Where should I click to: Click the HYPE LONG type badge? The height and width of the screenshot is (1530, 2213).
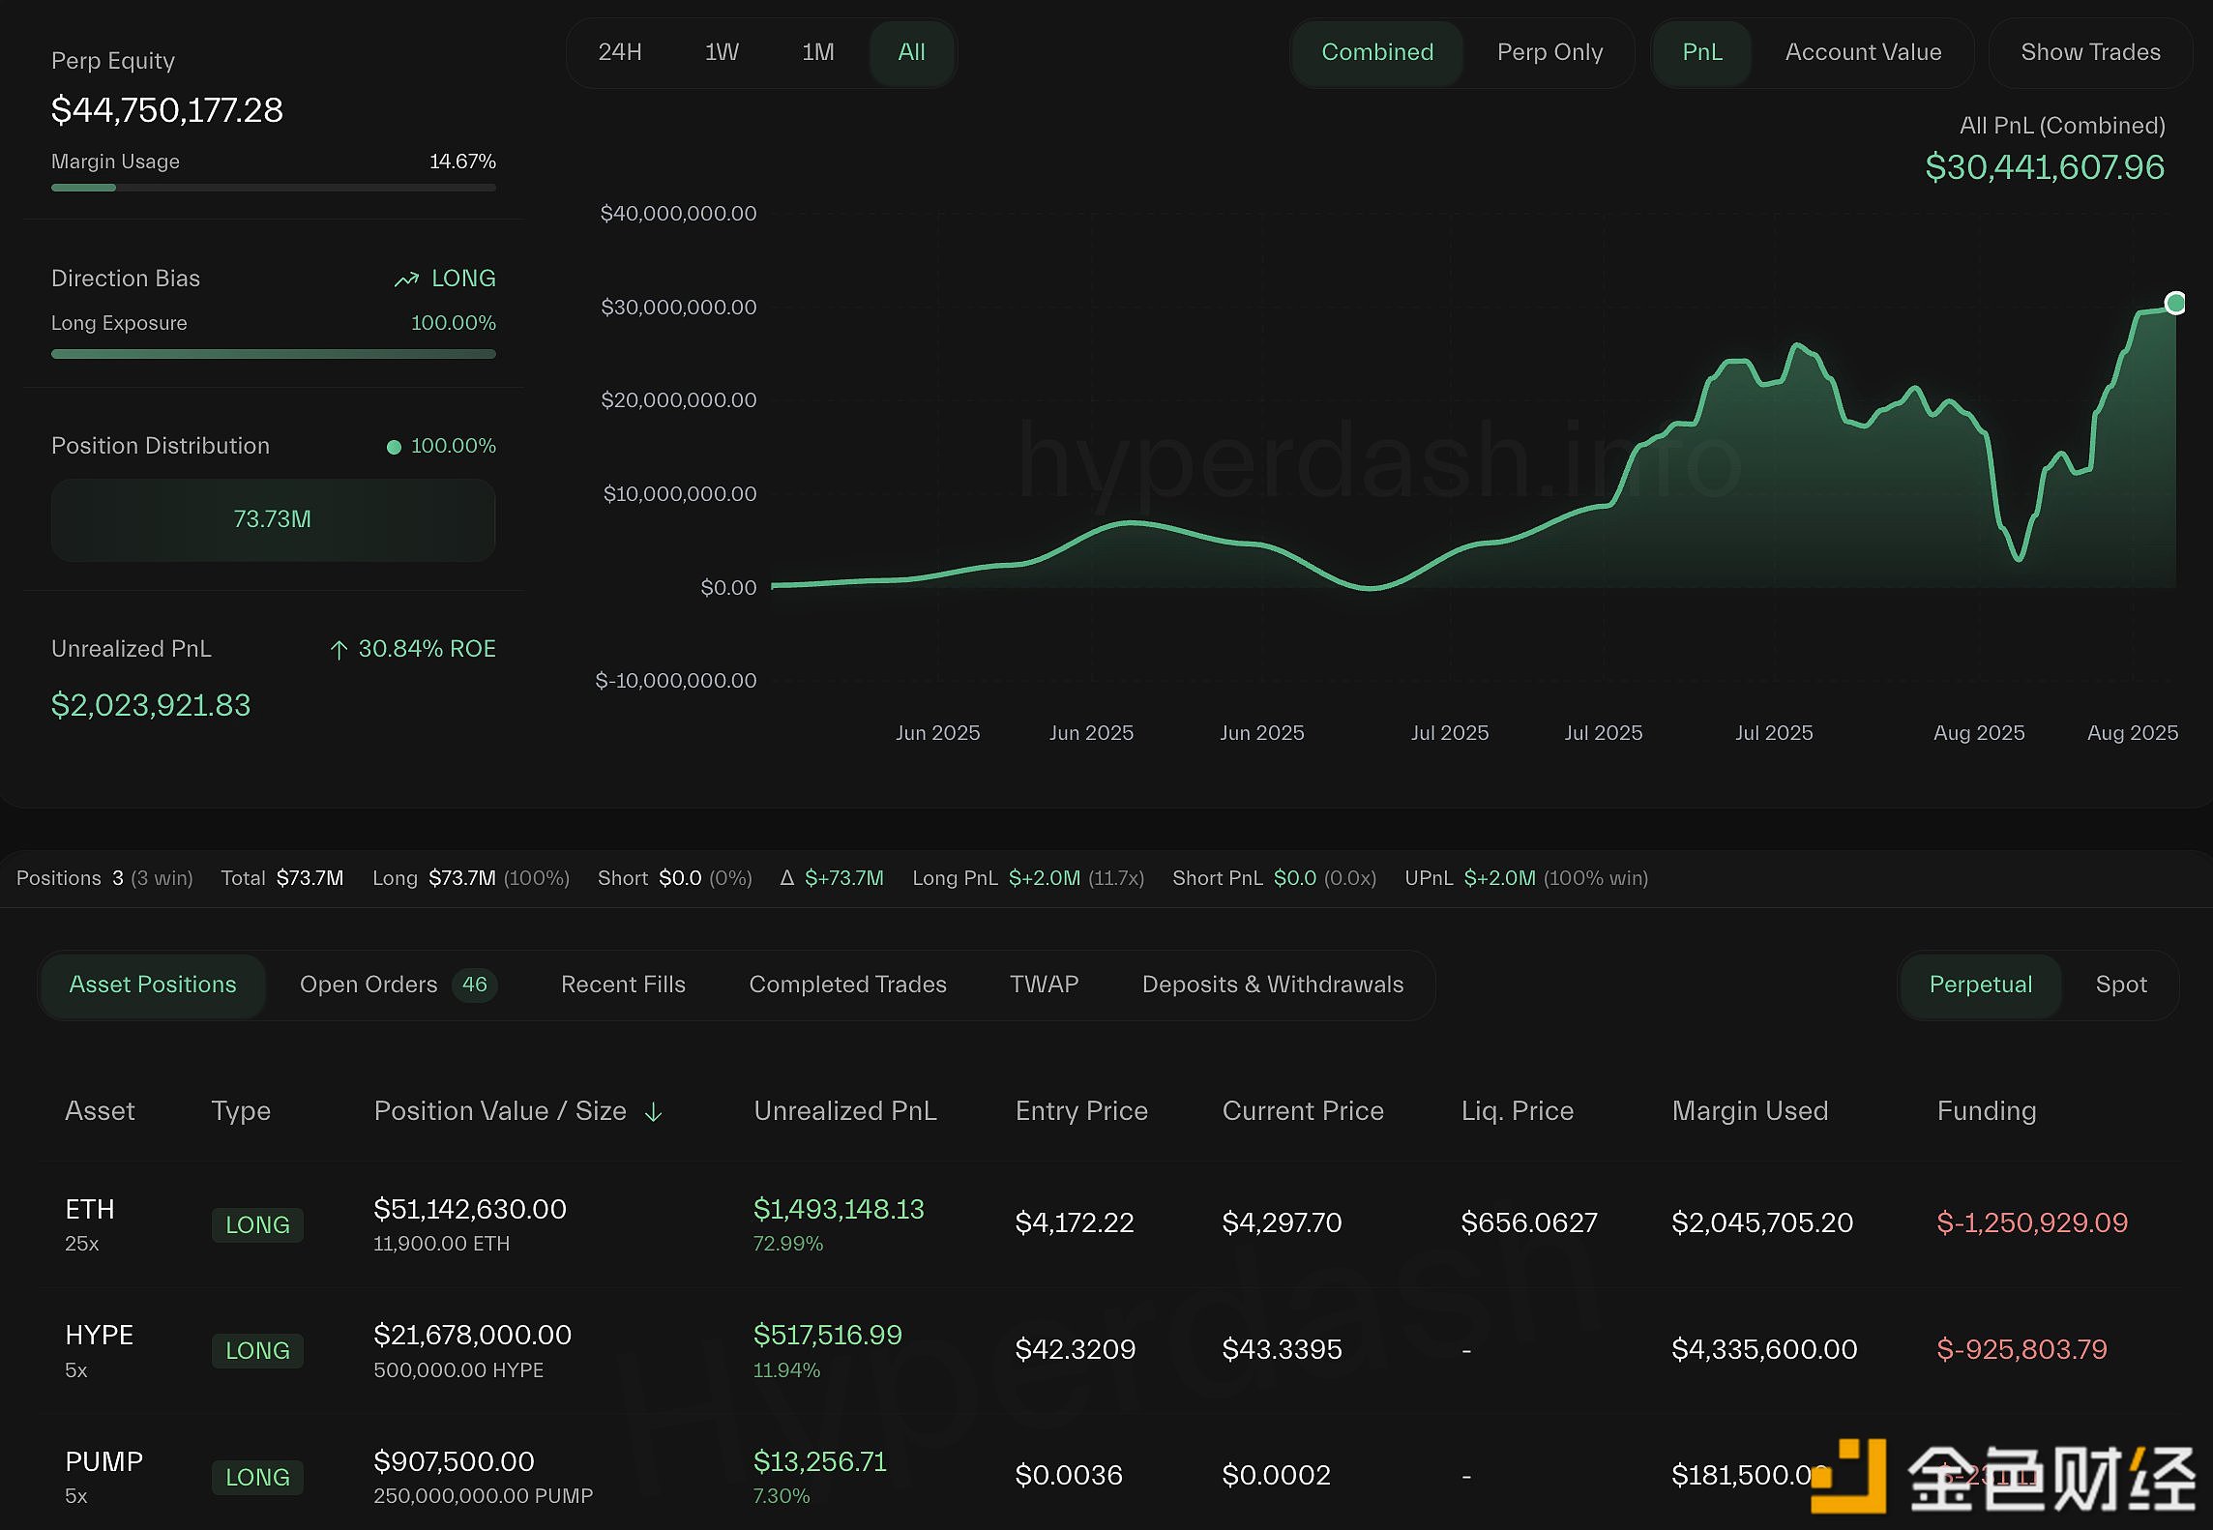point(257,1350)
